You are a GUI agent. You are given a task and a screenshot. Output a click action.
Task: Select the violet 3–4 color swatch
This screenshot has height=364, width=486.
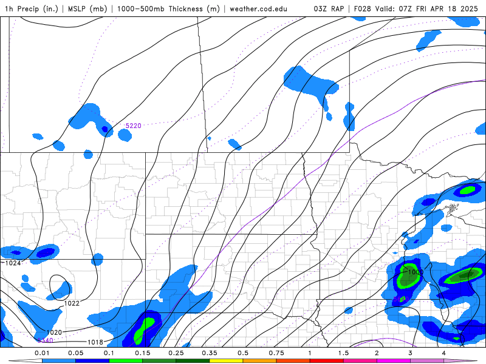coord(427,361)
